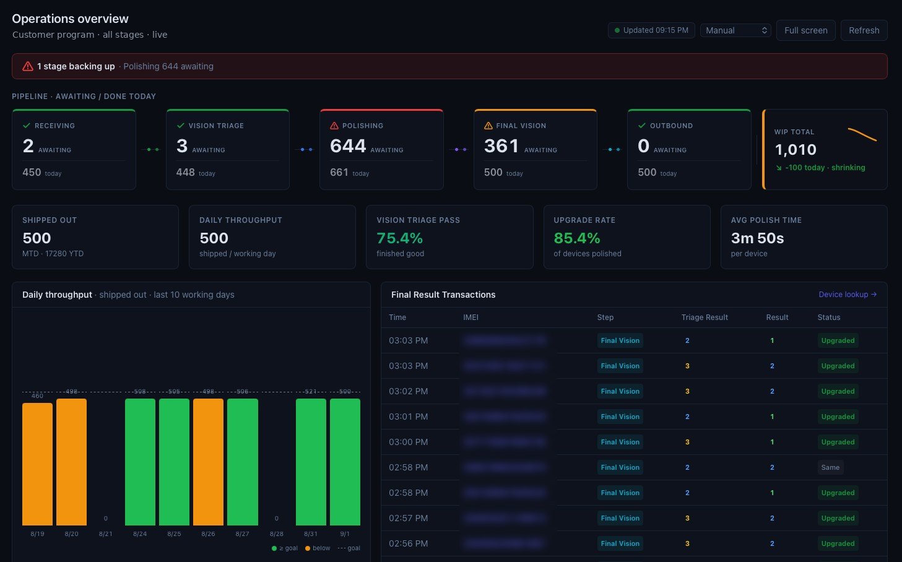Click the 'Same' status badge

point(831,467)
